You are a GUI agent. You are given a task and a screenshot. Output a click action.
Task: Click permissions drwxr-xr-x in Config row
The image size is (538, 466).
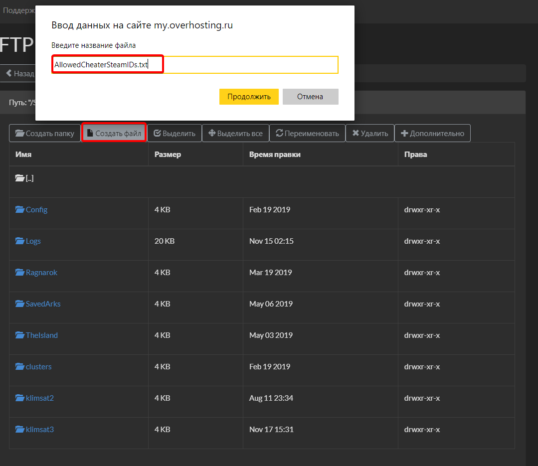[x=422, y=209]
